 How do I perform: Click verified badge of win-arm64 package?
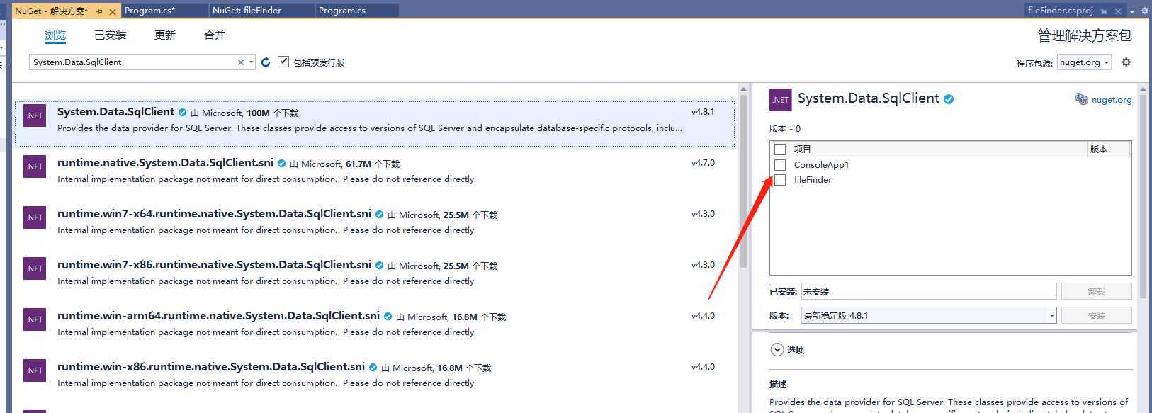coord(388,317)
